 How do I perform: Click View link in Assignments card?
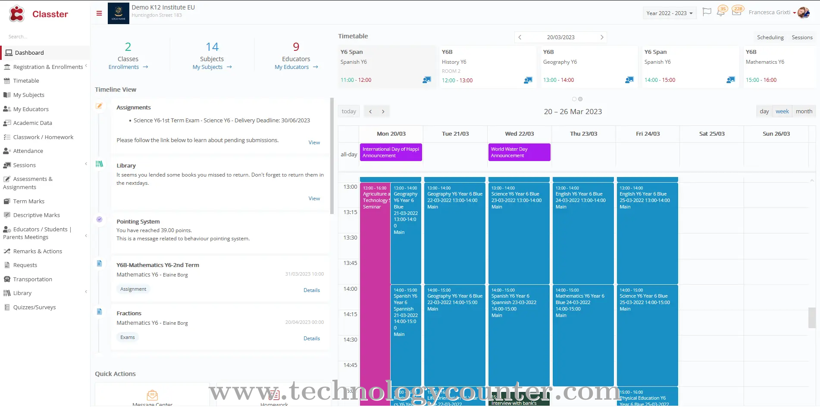(x=314, y=143)
